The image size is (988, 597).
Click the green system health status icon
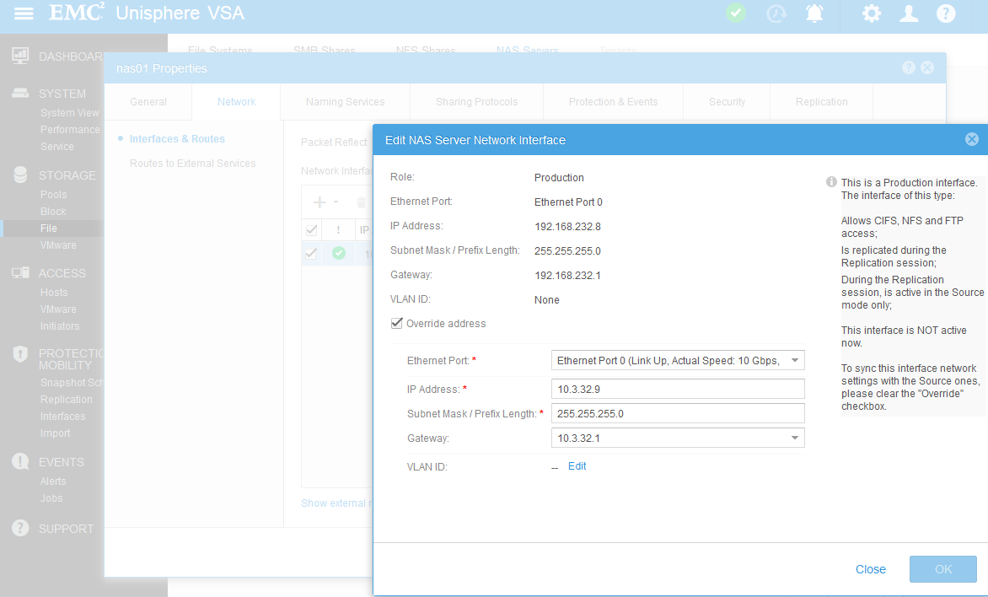(x=736, y=13)
